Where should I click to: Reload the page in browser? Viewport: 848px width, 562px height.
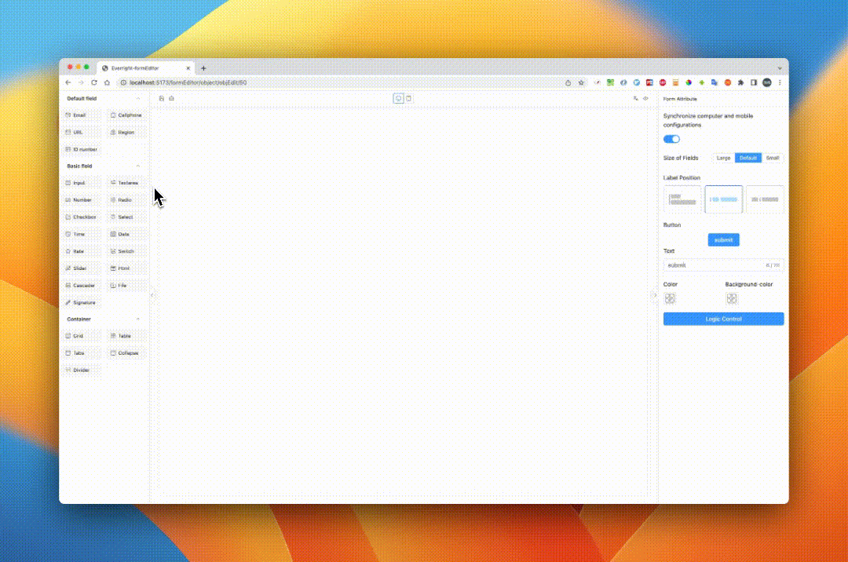[94, 82]
